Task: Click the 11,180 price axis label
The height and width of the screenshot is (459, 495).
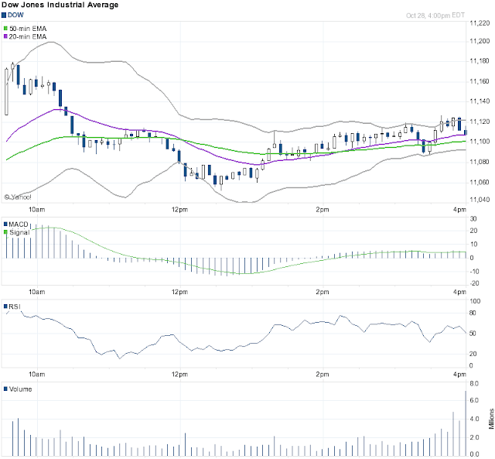Action: (x=480, y=61)
